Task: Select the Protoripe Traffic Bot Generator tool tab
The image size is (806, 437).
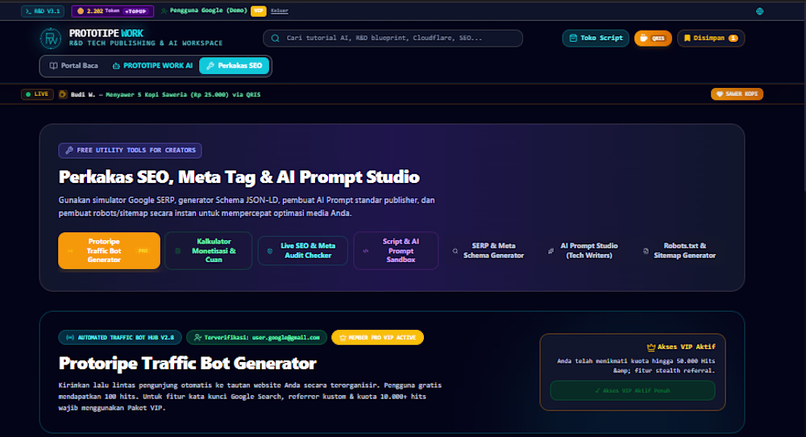Action: (109, 251)
